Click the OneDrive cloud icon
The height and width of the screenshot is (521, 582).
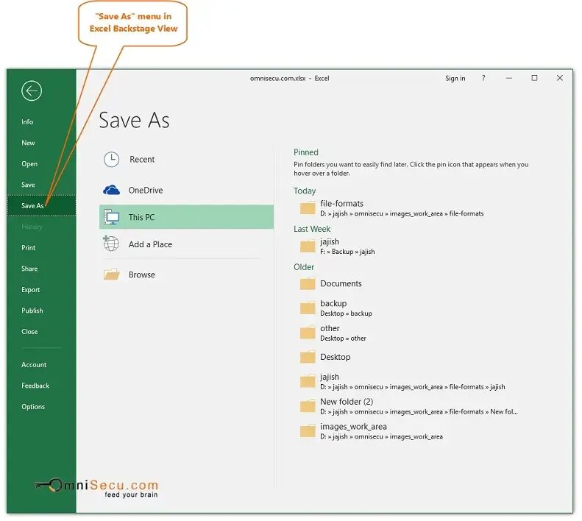(x=111, y=190)
